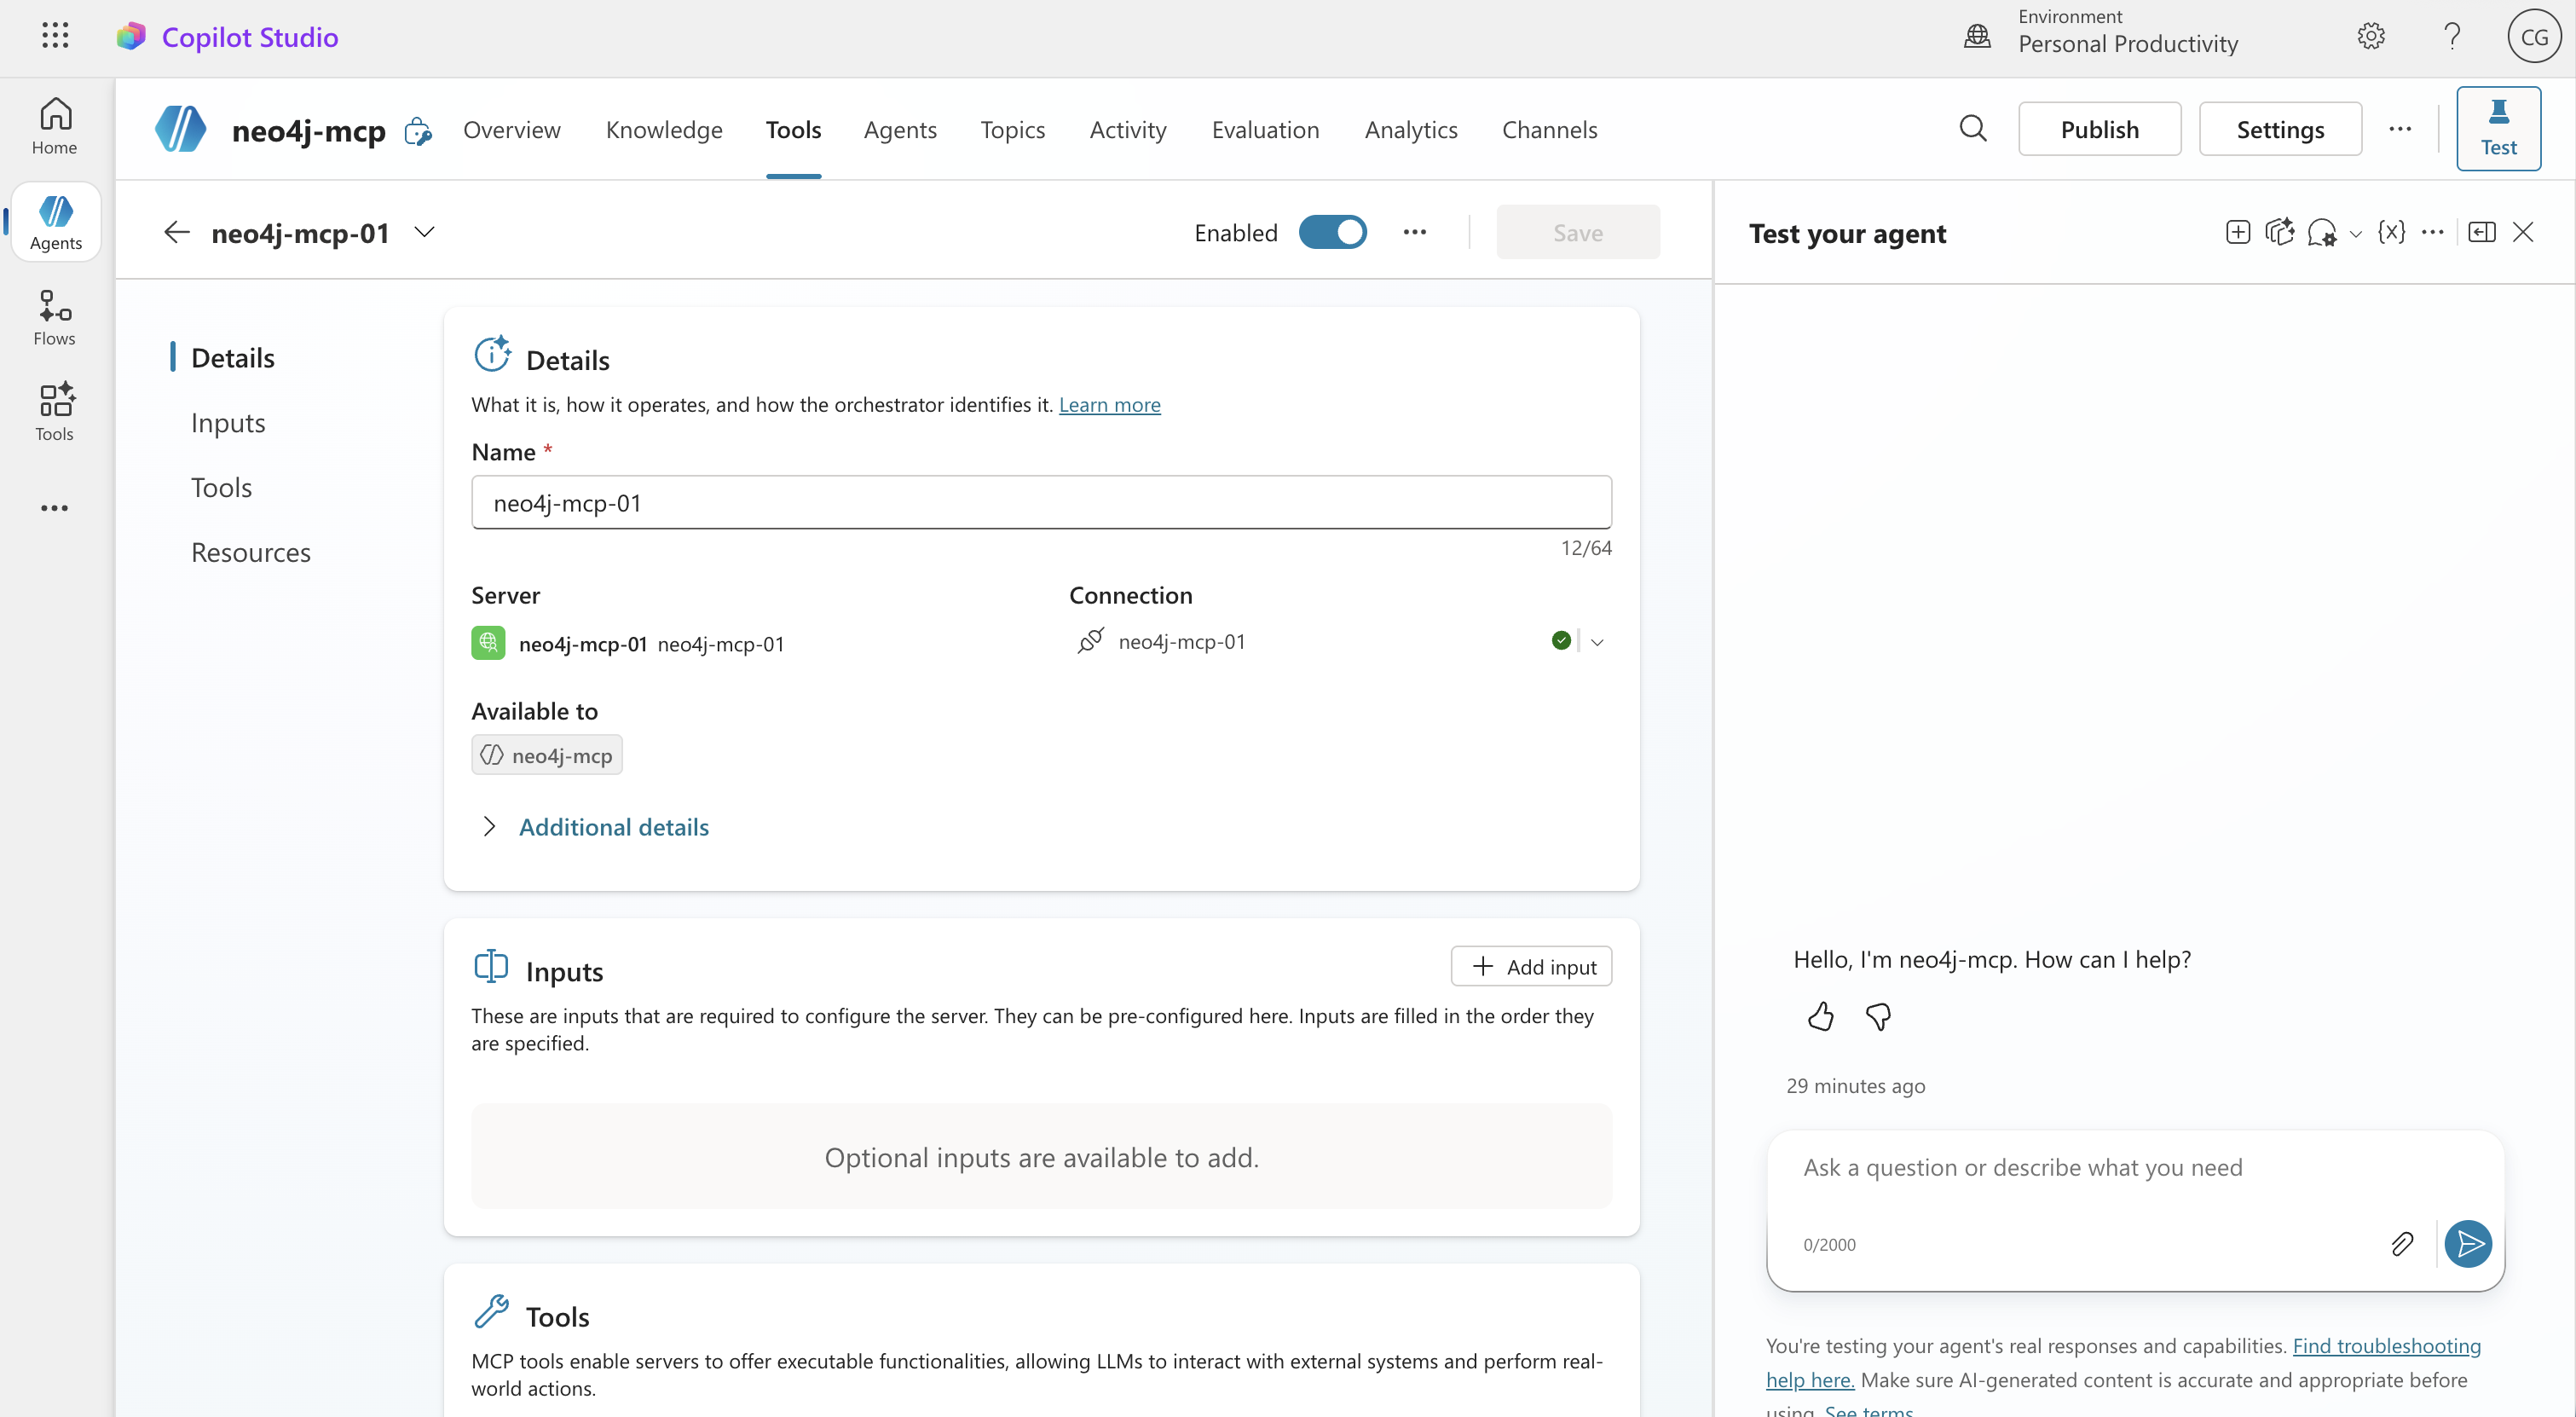Open Tools in left sidebar

tap(55, 412)
